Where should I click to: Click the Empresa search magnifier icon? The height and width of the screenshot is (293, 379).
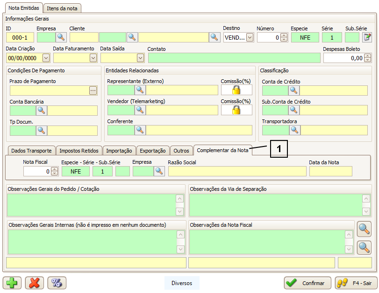(62, 37)
